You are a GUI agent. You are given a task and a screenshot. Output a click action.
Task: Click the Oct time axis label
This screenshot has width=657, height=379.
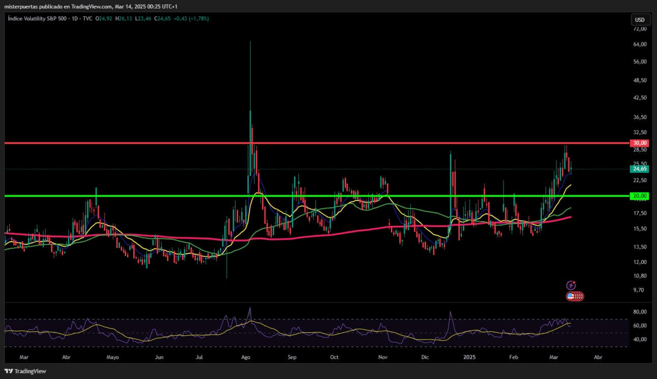coord(334,357)
